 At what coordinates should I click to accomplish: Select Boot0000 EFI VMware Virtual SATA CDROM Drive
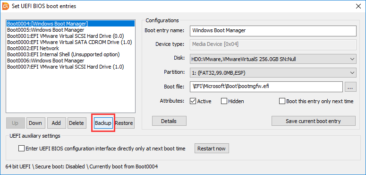tap(70, 42)
